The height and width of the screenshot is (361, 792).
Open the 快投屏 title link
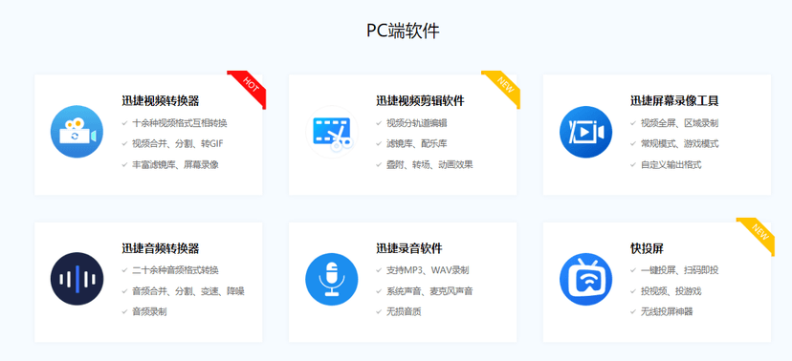point(647,248)
